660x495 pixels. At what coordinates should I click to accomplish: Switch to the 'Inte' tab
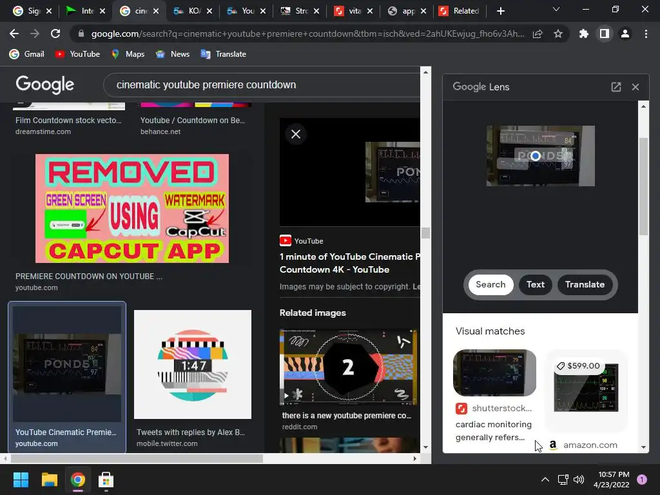(x=82, y=11)
